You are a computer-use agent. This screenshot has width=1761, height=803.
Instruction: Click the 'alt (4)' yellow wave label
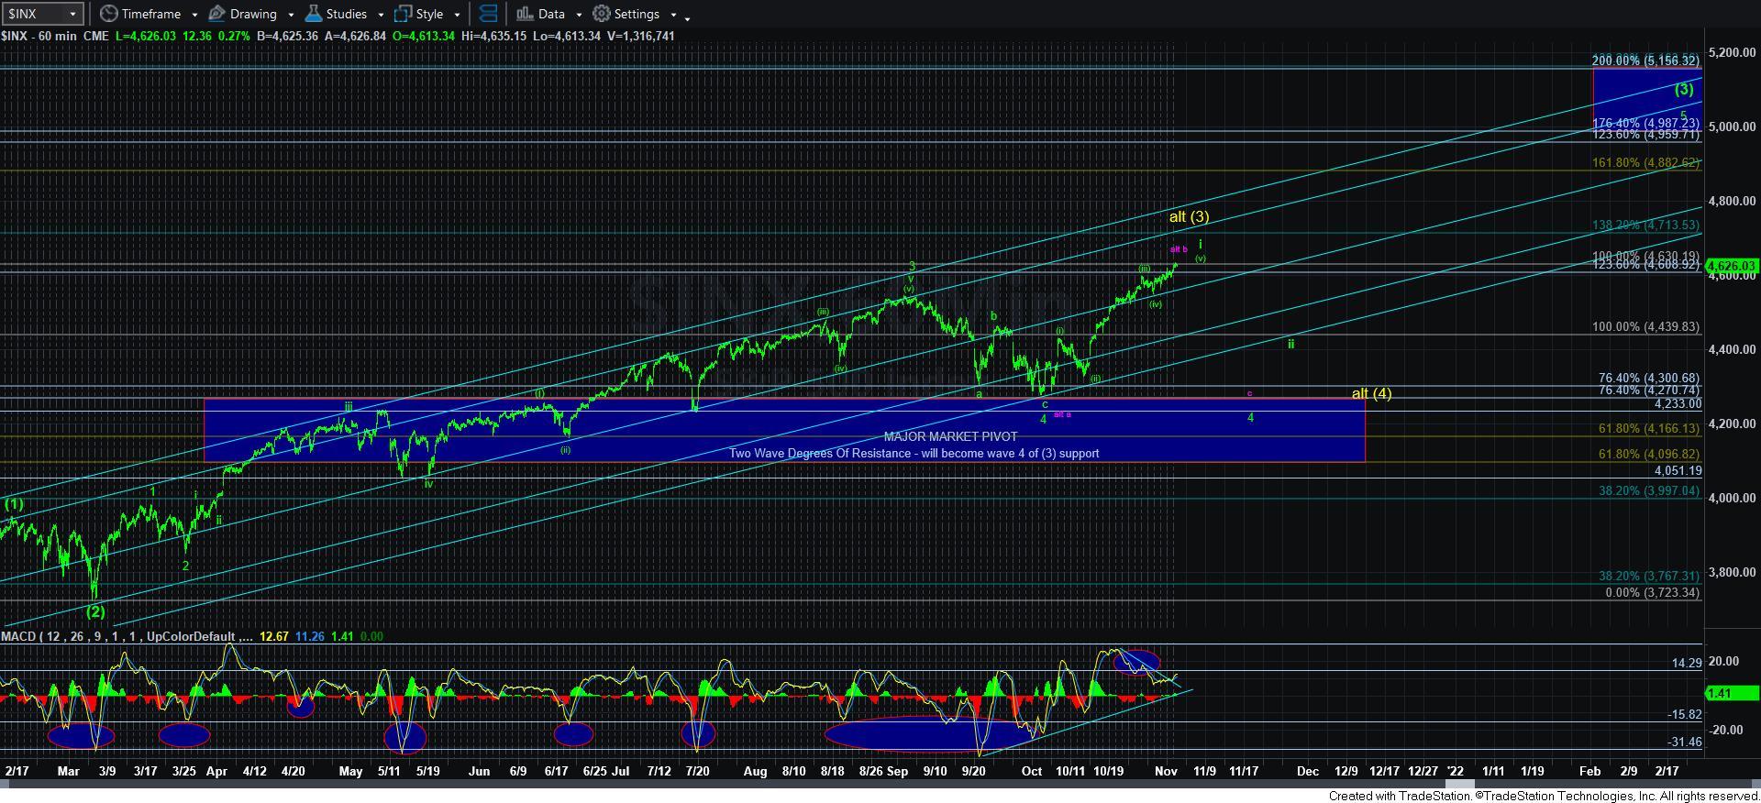[1371, 393]
